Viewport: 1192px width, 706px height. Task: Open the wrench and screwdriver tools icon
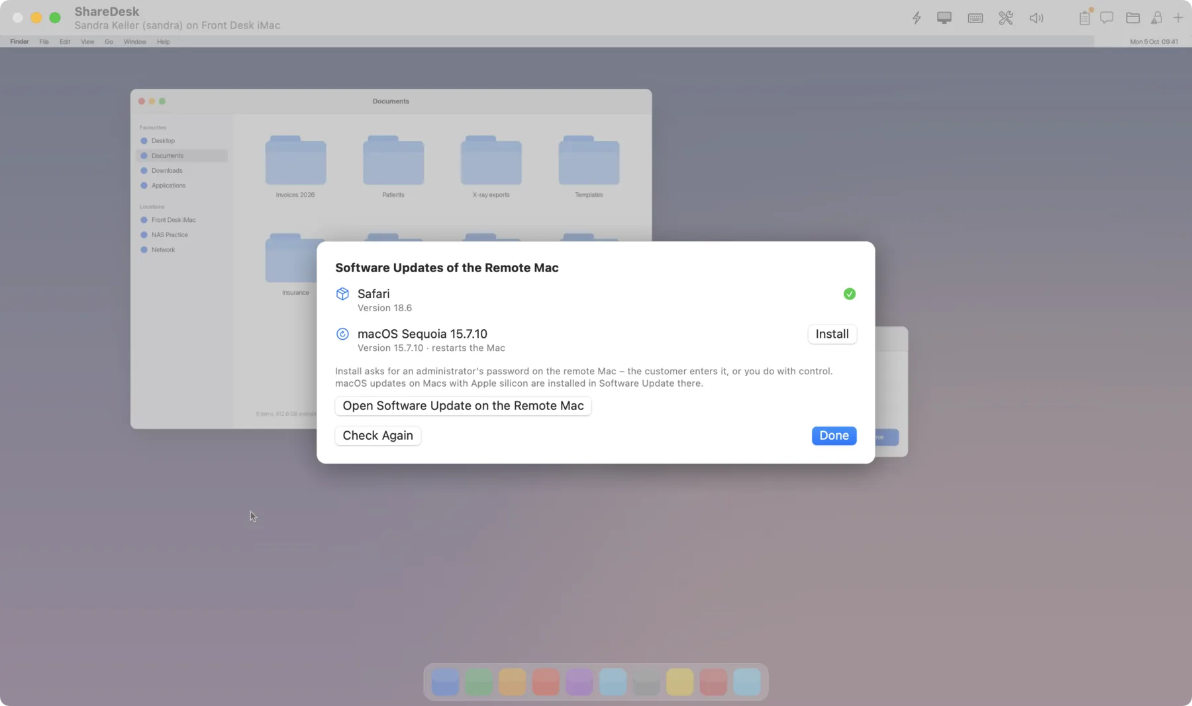(1006, 18)
